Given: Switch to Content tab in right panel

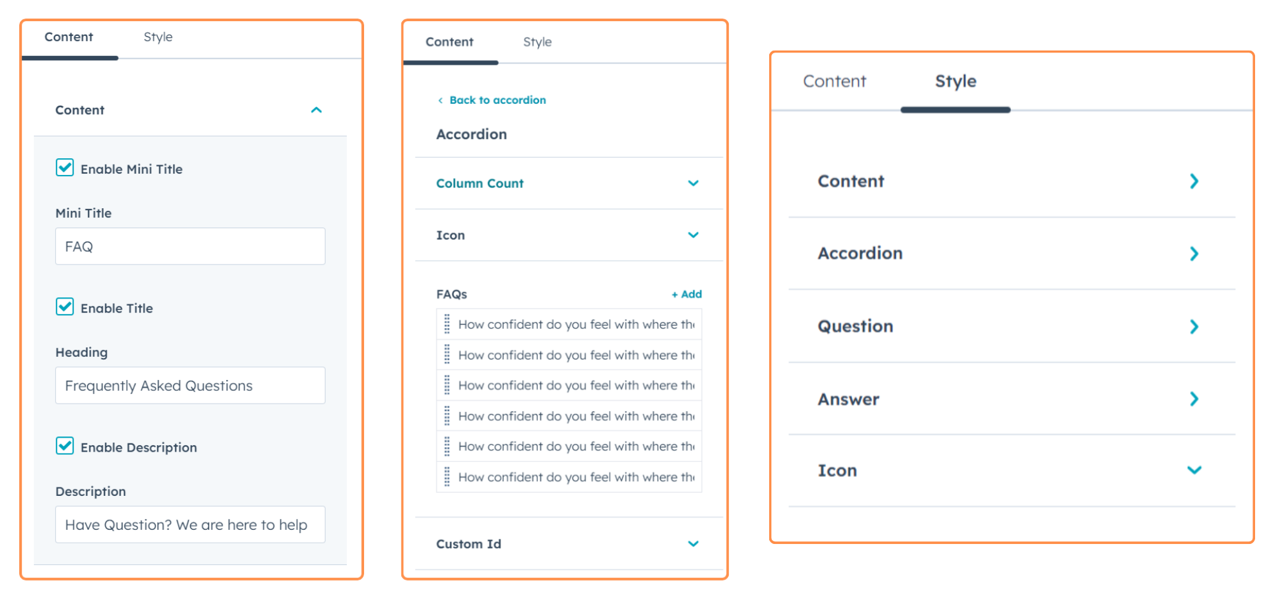Looking at the screenshot, I should pyautogui.click(x=834, y=81).
